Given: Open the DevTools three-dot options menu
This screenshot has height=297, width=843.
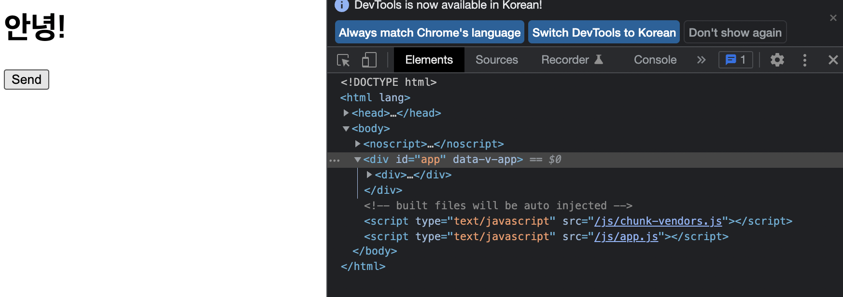Looking at the screenshot, I should click(804, 60).
